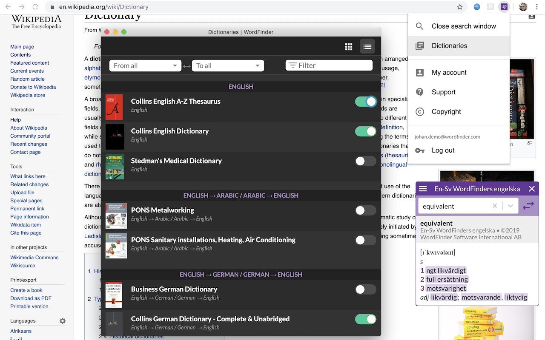Image resolution: width=545 pixels, height=340 pixels.
Task: Click the translation 'full ersättning'
Action: coord(447,279)
